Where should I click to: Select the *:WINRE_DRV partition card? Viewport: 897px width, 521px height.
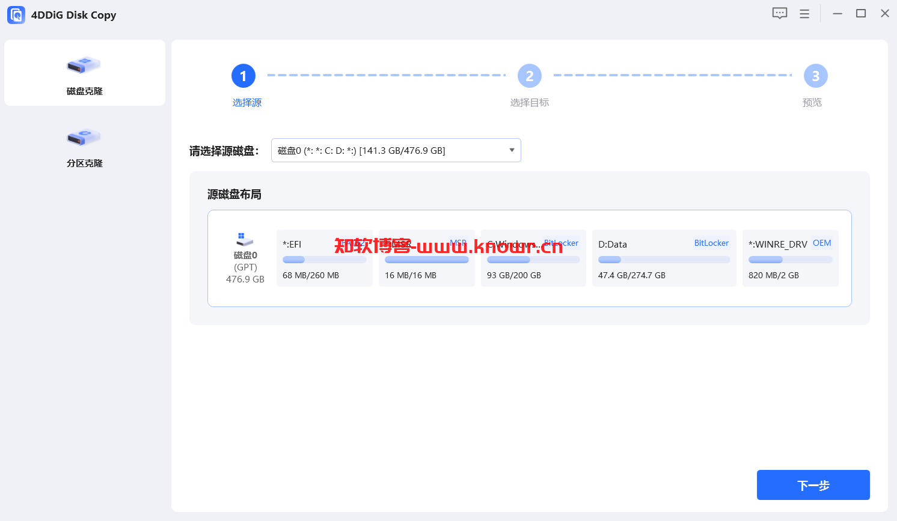coord(791,258)
